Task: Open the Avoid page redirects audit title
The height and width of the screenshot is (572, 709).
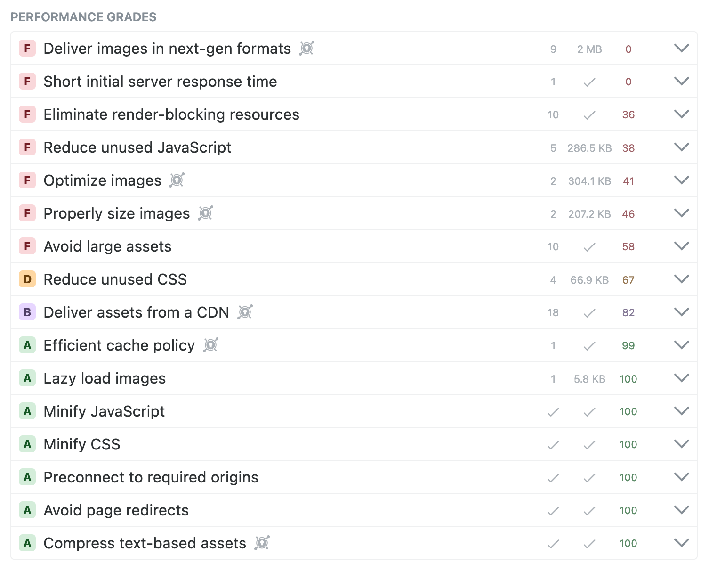Action: point(116,510)
